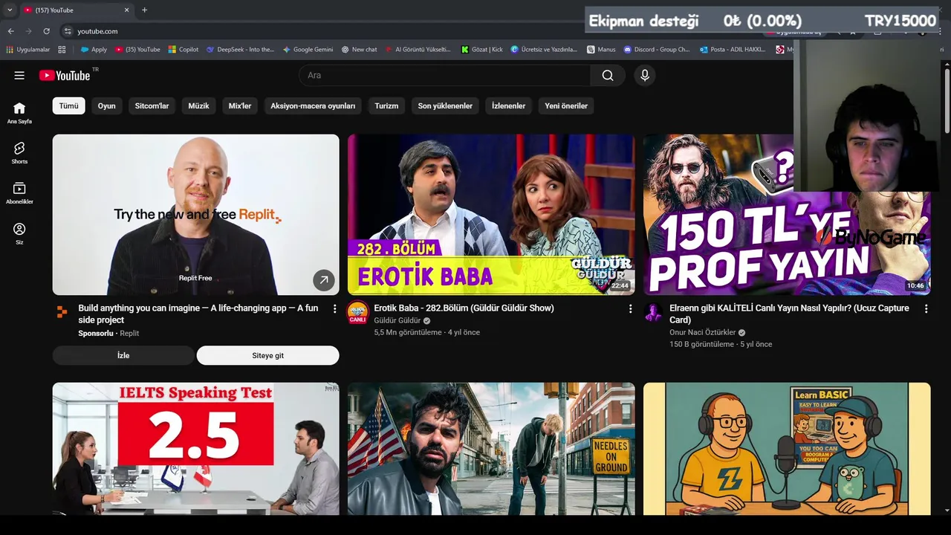Click the YouTube logo
Viewport: 951px width, 535px height.
pos(65,75)
